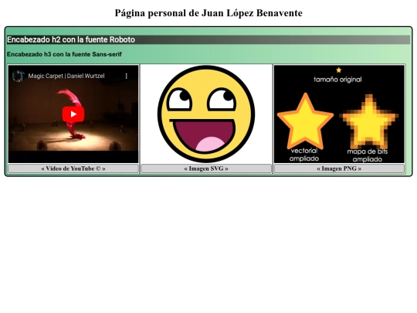Viewport: 417px width, 313px height.
Task: Click the YouTube channel avatar icon
Action: 18,76
